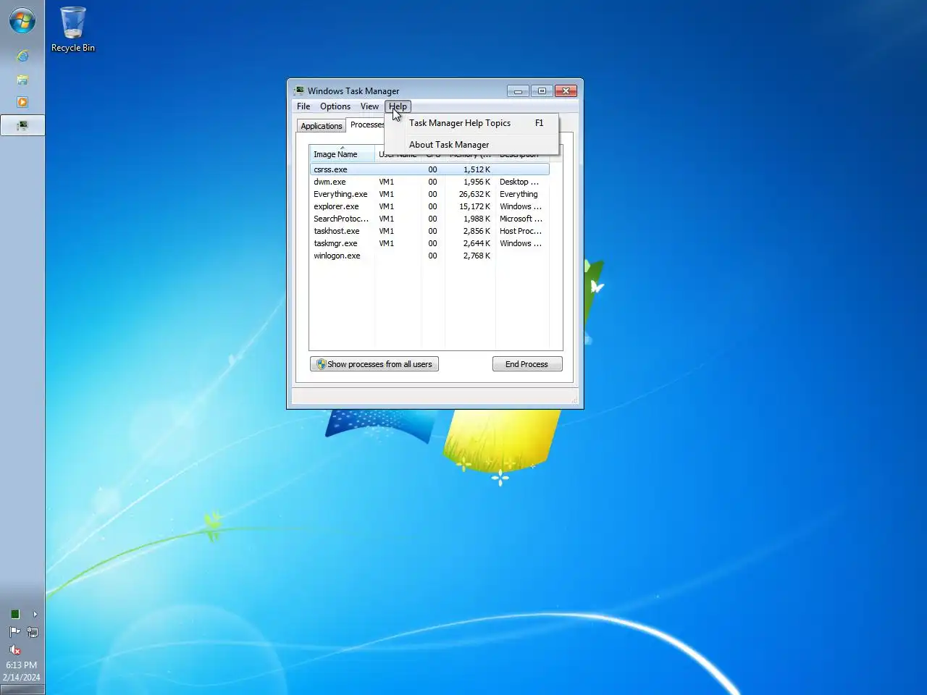The image size is (927, 695).
Task: Click the 2,856 K memory value
Action: pos(477,231)
